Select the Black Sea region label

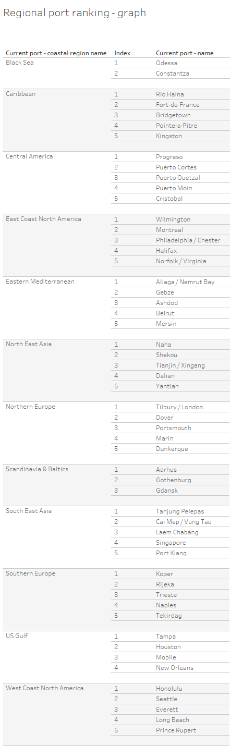(20, 63)
